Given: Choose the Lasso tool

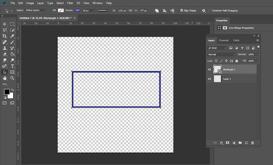Looking at the screenshot, I should (x=5, y=30).
